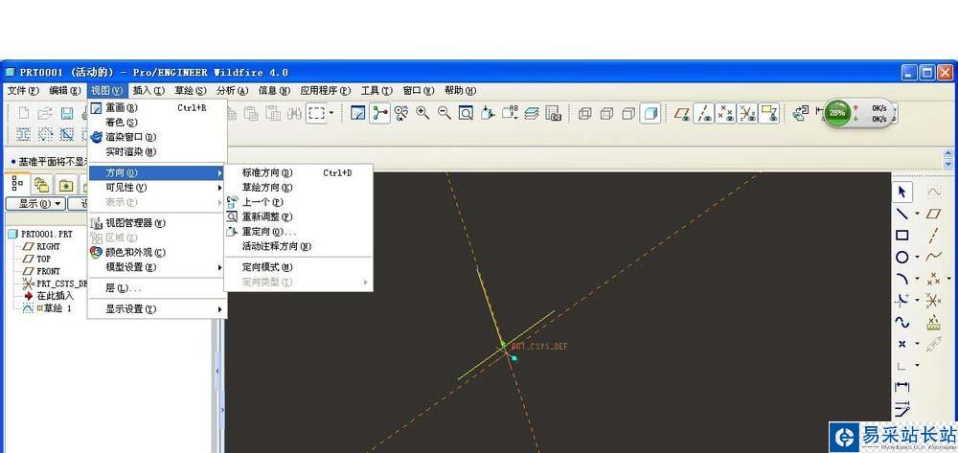Expand the 可见性 submenu
This screenshot has width=958, height=453.
tap(158, 188)
